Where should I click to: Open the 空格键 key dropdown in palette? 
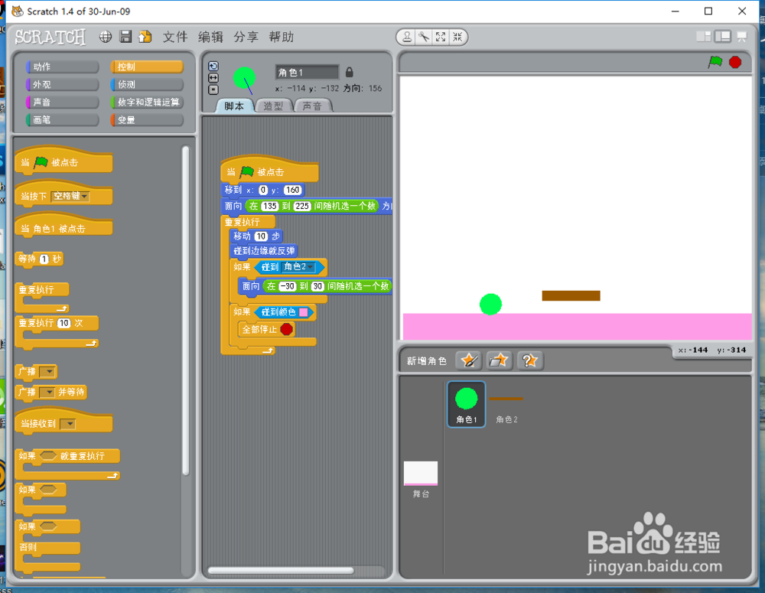(x=70, y=196)
